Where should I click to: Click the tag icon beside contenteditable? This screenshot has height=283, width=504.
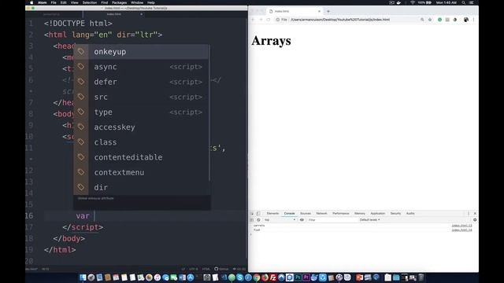pyautogui.click(x=80, y=157)
